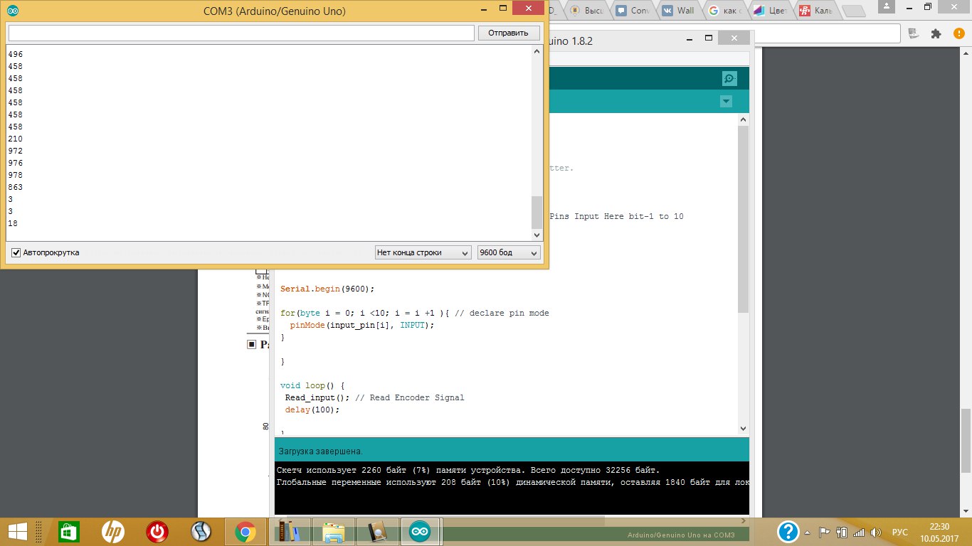Viewport: 972px width, 546px height.
Task: Switch to the Google search browser tab
Action: pyautogui.click(x=726, y=10)
